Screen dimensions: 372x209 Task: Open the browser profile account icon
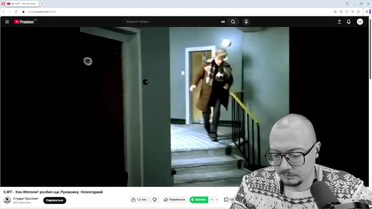click(358, 12)
